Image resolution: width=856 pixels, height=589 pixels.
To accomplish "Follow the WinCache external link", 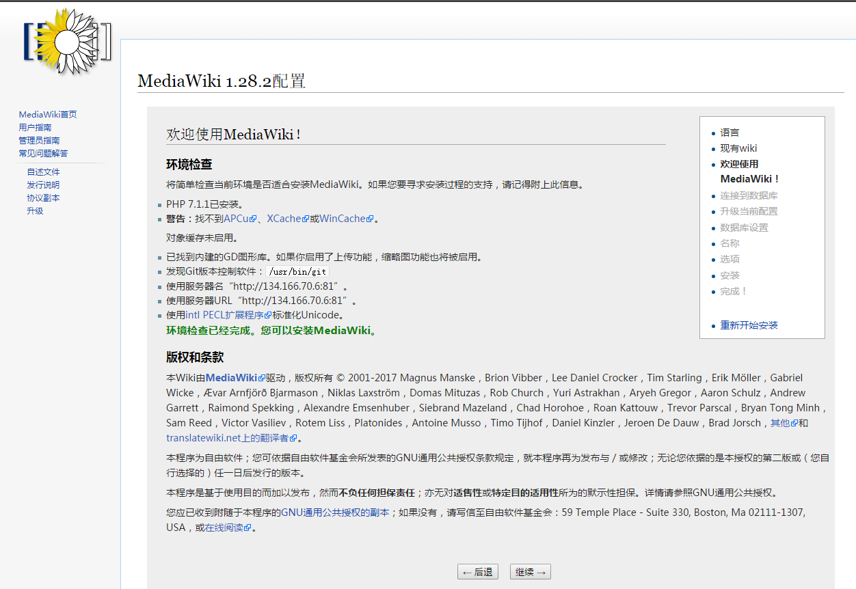I will [x=347, y=219].
